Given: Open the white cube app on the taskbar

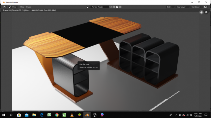Looking at the screenshot, I should (95, 115).
